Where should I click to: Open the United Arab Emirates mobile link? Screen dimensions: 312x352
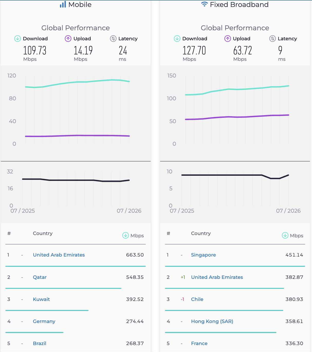pos(59,255)
